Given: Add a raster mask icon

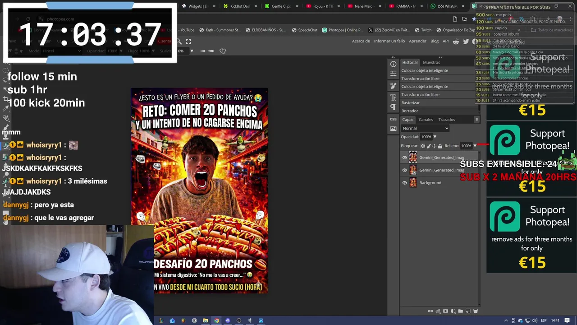Looking at the screenshot, I should click(445, 311).
